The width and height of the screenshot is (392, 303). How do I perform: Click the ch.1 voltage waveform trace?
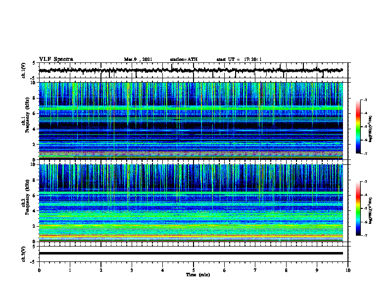[x=191, y=70]
